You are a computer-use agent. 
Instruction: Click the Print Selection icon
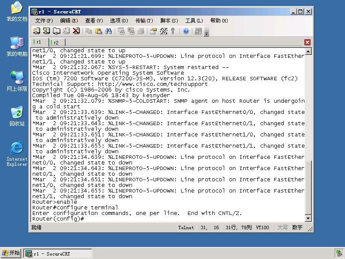pos(131,31)
